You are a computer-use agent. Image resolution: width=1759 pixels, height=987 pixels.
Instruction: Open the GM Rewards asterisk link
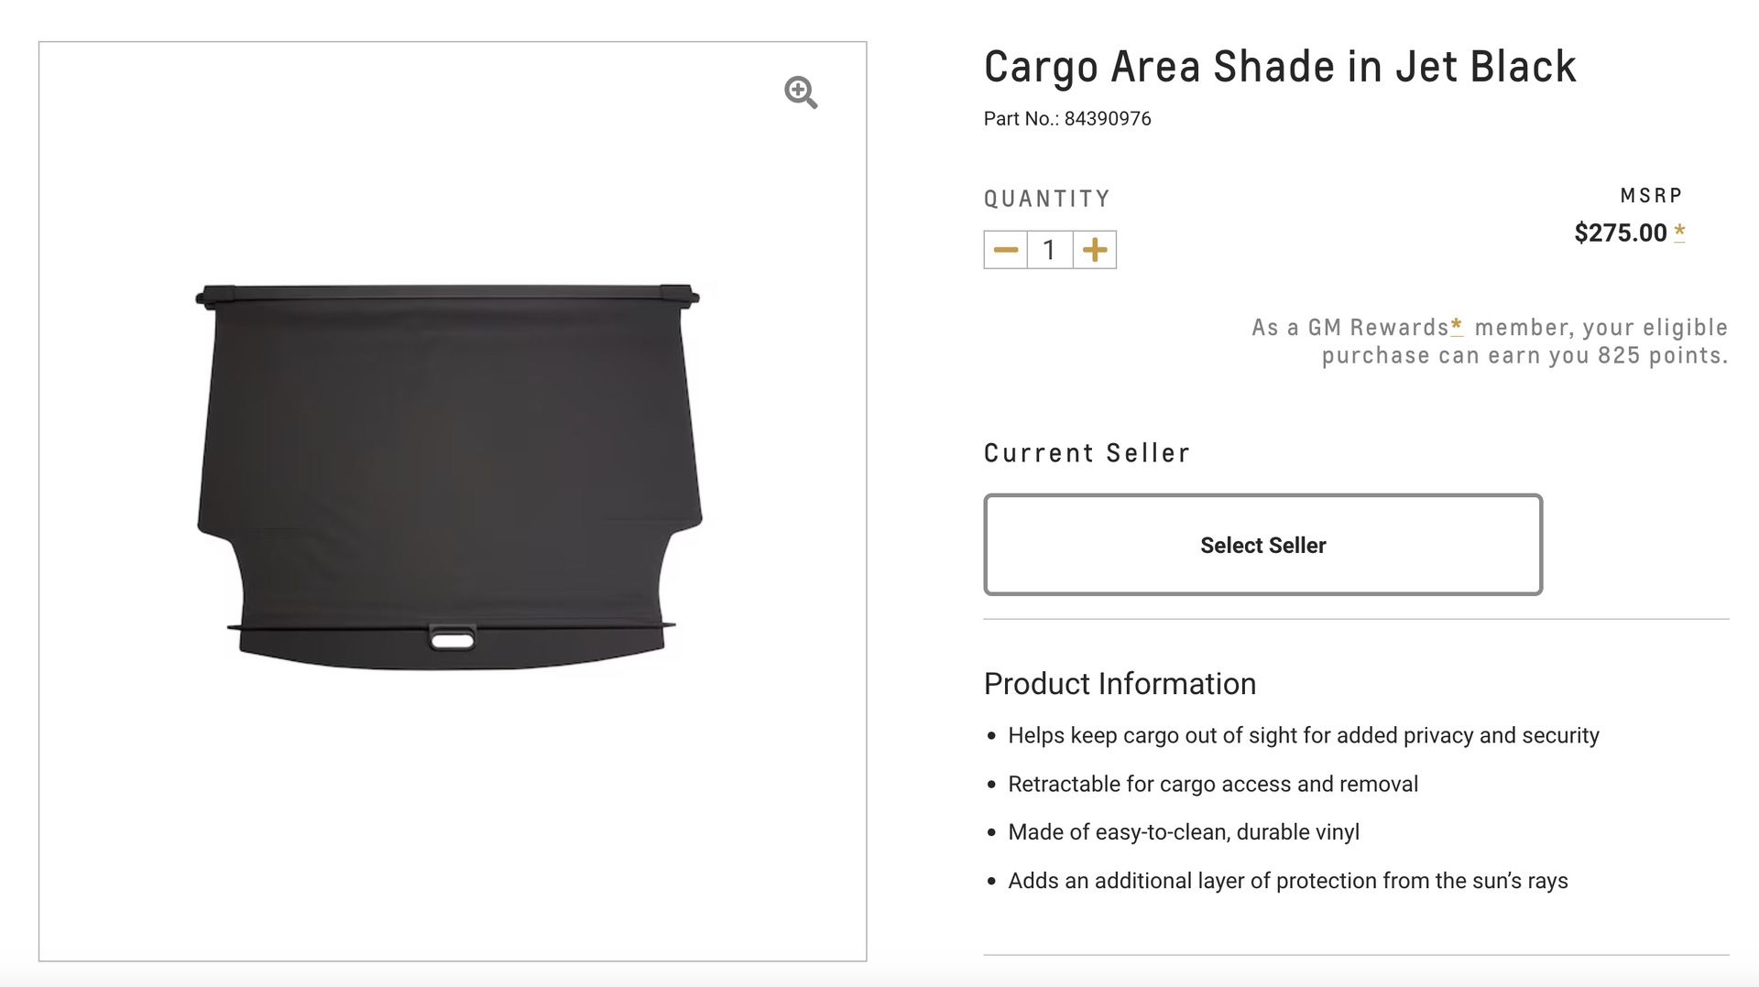click(1458, 325)
